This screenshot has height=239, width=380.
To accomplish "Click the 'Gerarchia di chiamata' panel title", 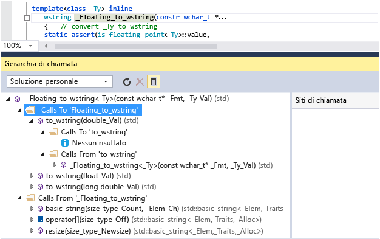I will tap(41, 64).
